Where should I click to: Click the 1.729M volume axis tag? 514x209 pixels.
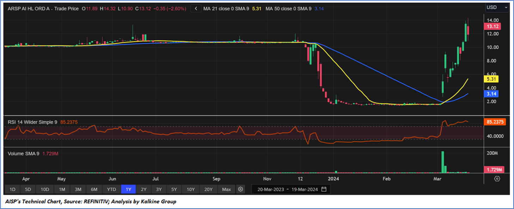[494, 169]
